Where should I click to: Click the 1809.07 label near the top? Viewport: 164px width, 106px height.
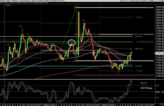(x=8, y=5)
